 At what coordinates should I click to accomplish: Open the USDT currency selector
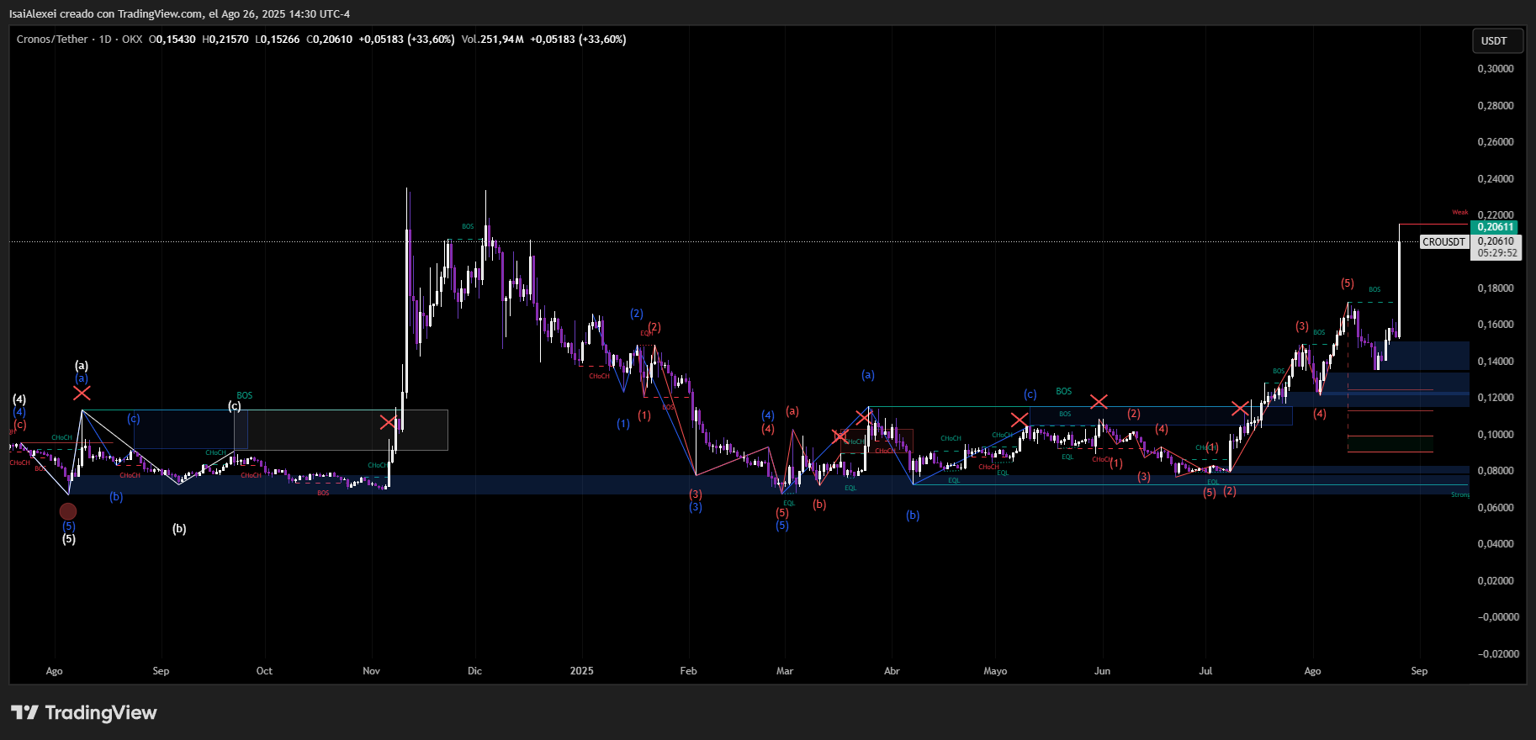(x=1494, y=40)
